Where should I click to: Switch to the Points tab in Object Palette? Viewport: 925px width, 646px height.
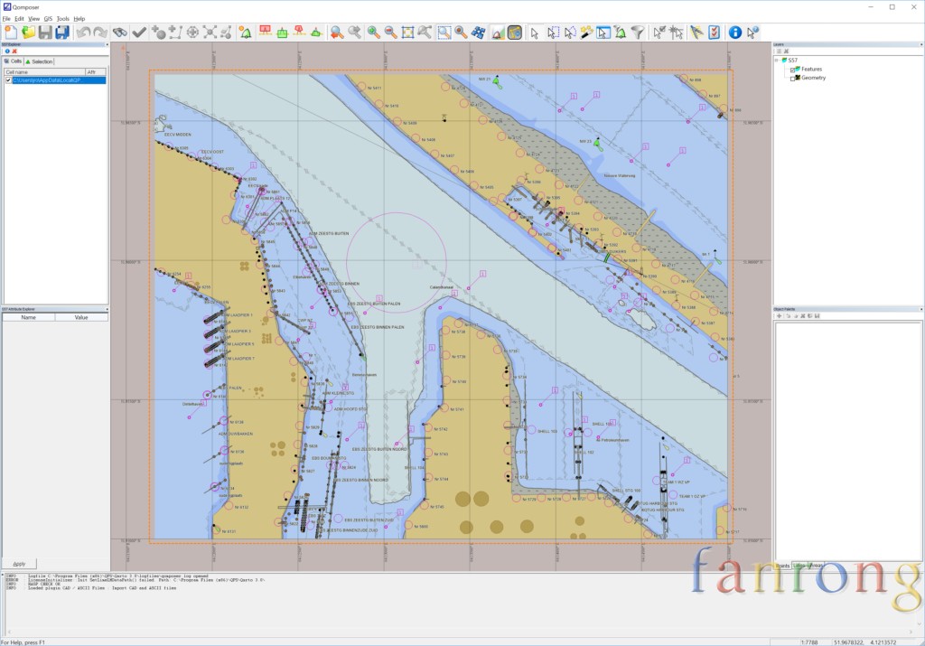click(783, 566)
